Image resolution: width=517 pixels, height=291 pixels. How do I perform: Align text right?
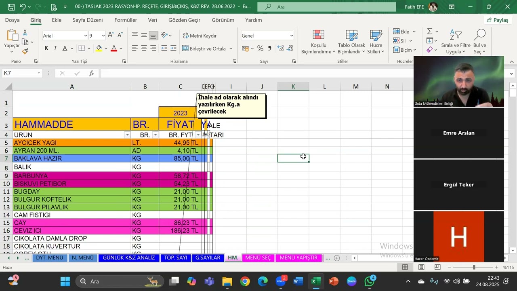click(153, 48)
